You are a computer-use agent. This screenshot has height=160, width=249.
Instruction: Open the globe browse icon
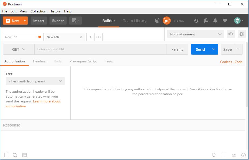tap(196, 21)
